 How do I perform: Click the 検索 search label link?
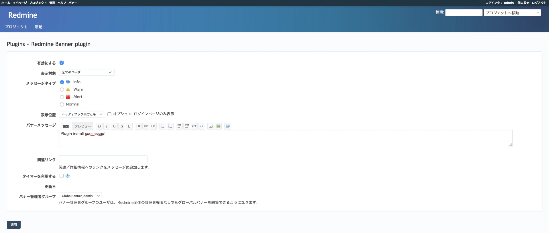click(440, 12)
